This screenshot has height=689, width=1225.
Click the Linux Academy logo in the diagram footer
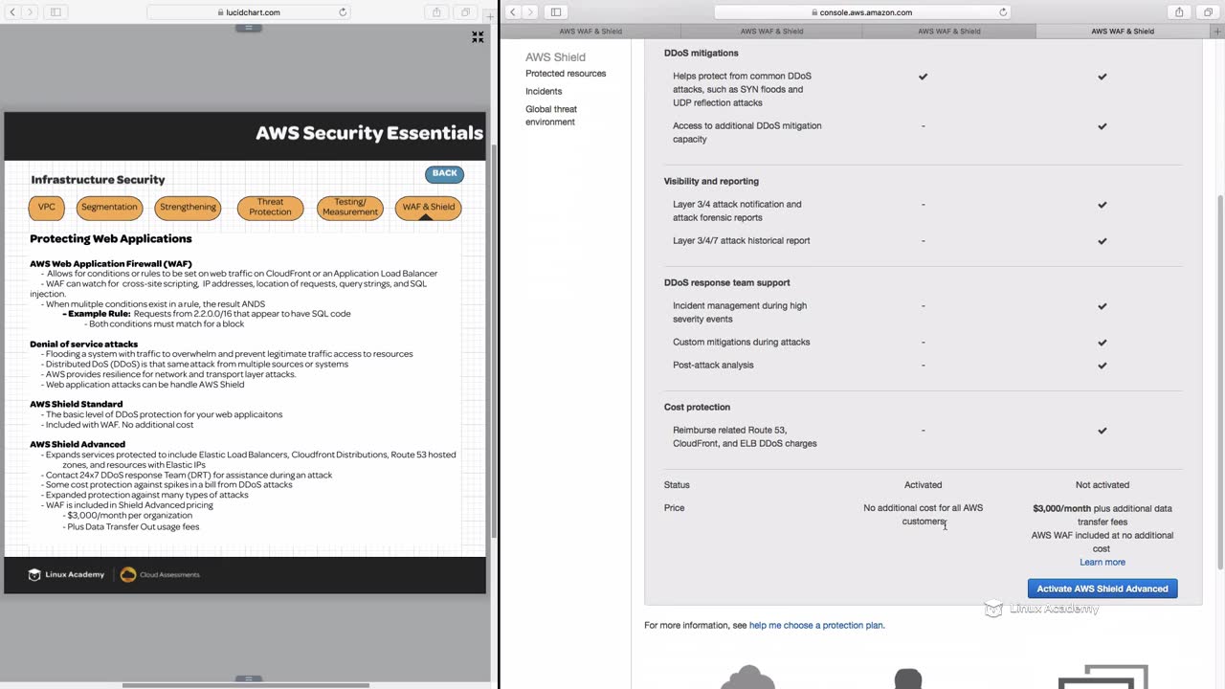click(x=66, y=575)
